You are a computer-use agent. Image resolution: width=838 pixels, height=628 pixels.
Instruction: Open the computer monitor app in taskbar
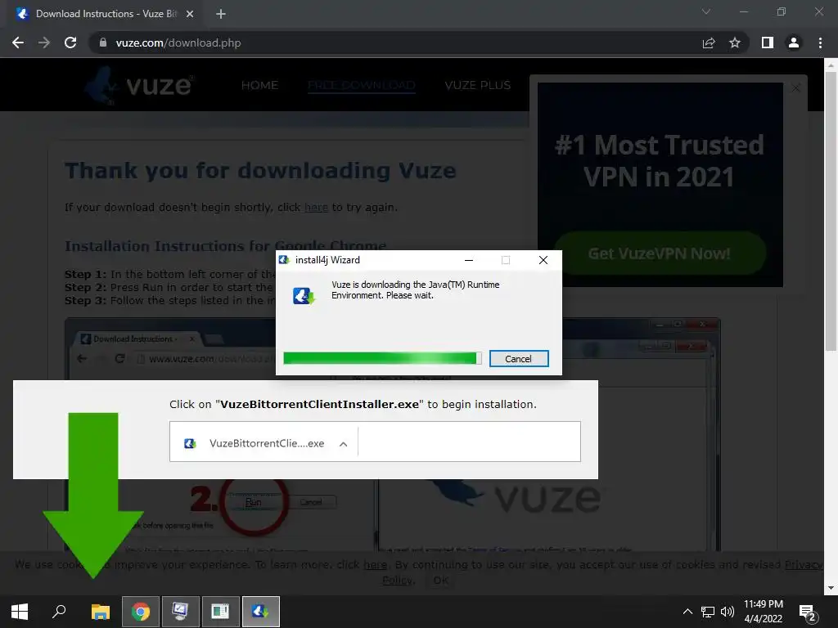click(x=180, y=612)
